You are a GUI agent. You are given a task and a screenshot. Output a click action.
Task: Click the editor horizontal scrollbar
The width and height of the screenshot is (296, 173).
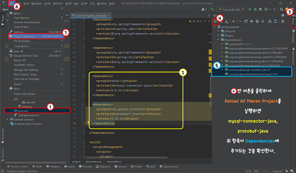pyautogui.click(x=127, y=157)
